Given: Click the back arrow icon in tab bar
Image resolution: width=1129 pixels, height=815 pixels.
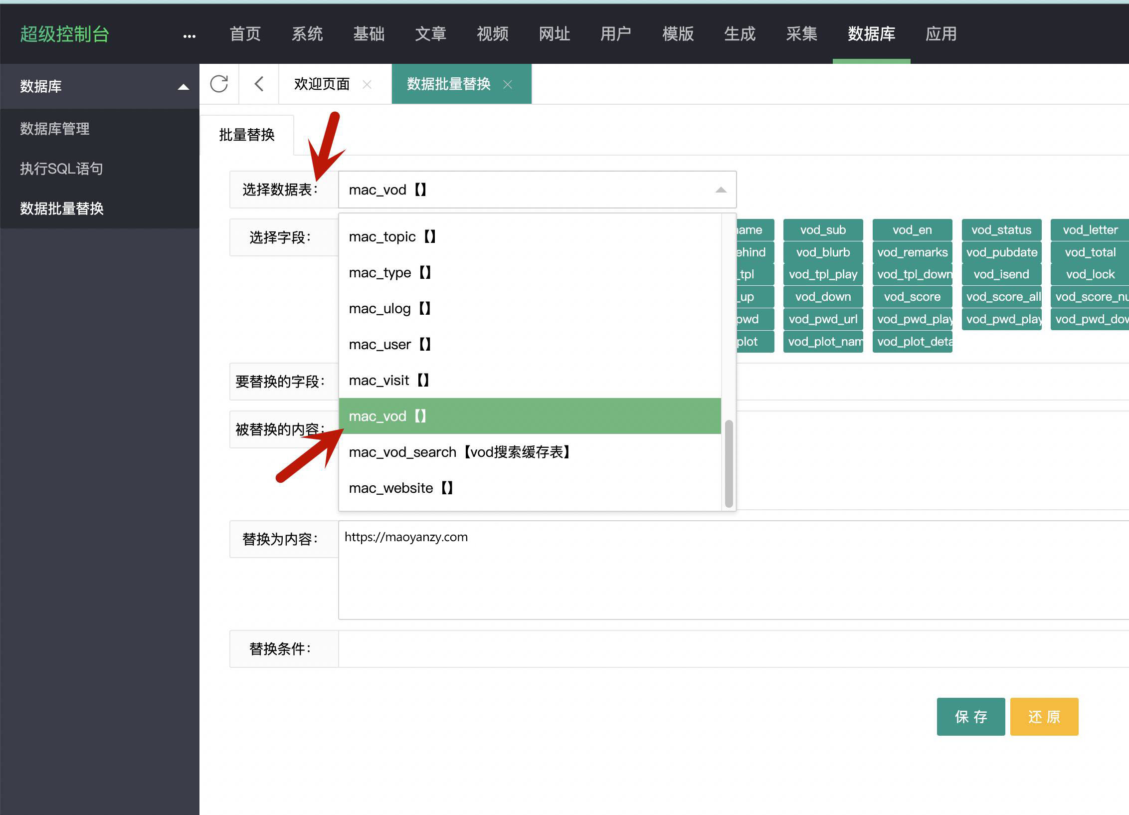Looking at the screenshot, I should click(258, 84).
